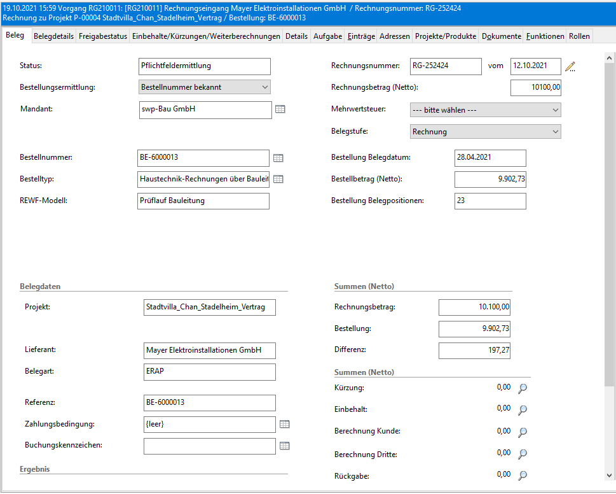Click the Differenz field 197,27
The height and width of the screenshot is (494, 616).
(x=475, y=351)
